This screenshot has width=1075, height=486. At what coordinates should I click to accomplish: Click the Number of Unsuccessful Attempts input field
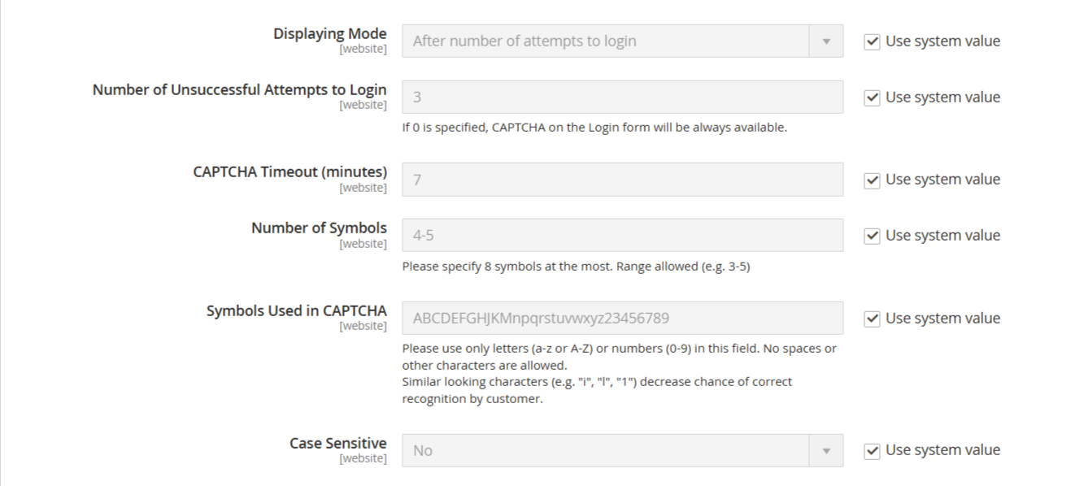coord(622,98)
